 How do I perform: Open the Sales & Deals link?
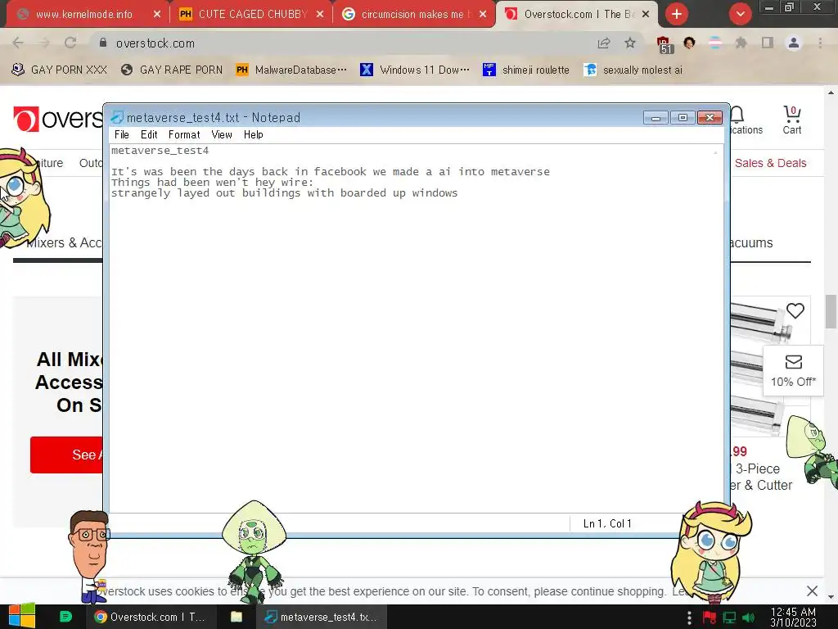pyautogui.click(x=771, y=163)
